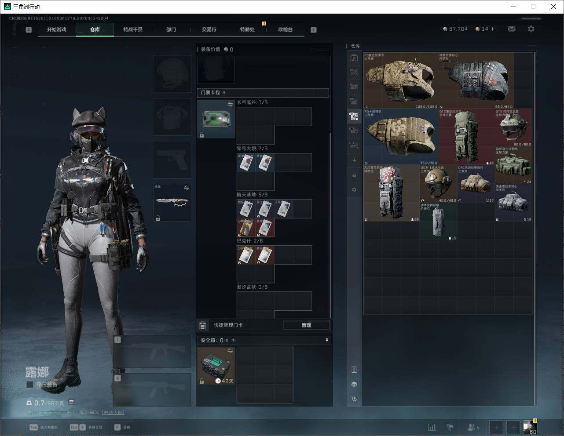Select the gray tactical vest with capacity 16
The image size is (564, 436).
[513, 203]
